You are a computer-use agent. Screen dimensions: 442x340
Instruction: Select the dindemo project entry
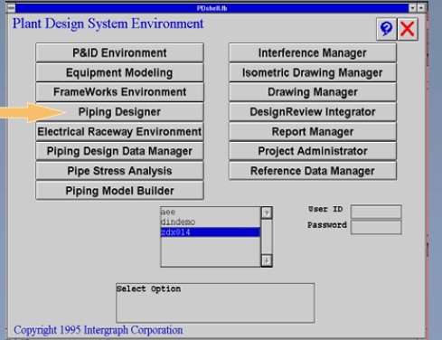coord(211,222)
